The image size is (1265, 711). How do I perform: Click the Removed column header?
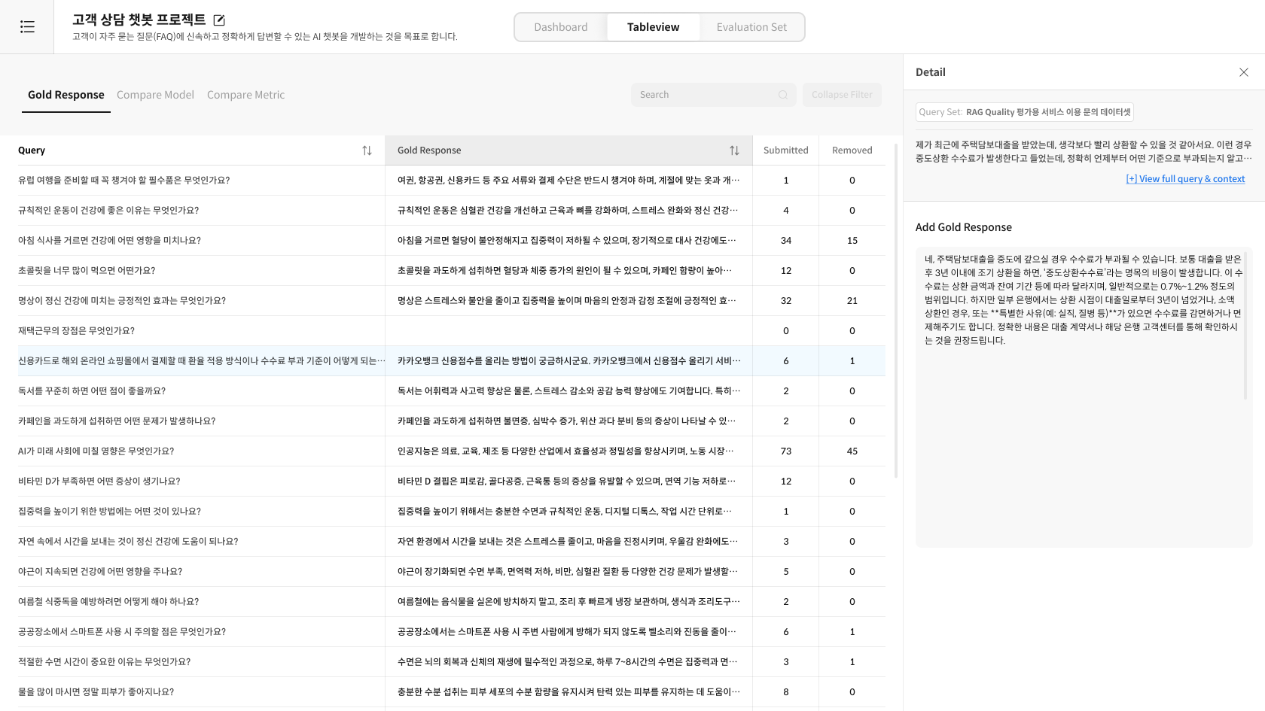852,150
